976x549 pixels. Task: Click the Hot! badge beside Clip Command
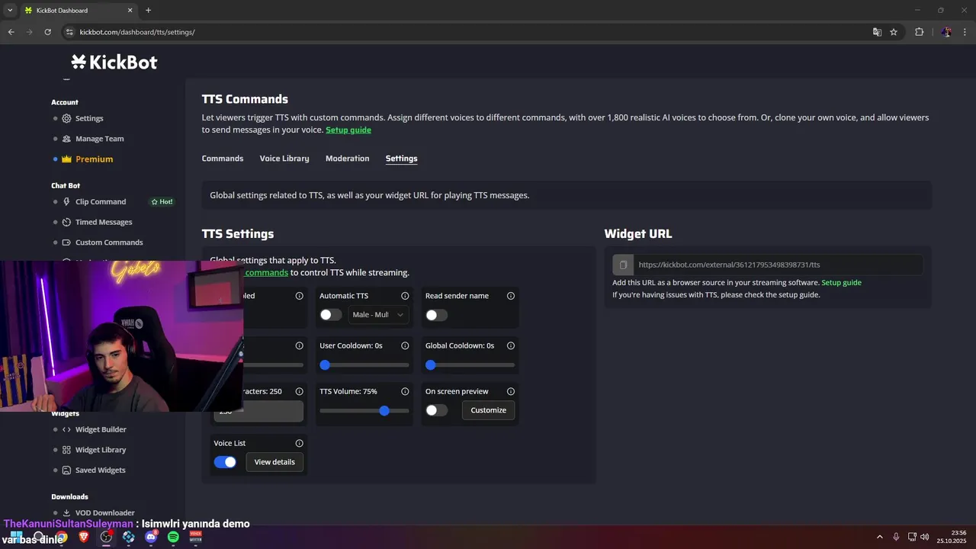click(162, 202)
